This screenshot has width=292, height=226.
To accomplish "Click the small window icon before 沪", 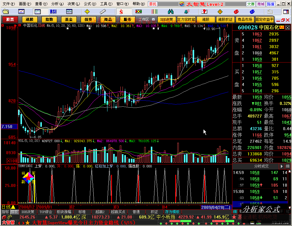I will (x=4, y=217).
